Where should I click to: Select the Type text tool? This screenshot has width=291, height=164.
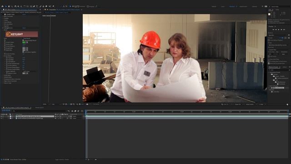tap(37, 6)
